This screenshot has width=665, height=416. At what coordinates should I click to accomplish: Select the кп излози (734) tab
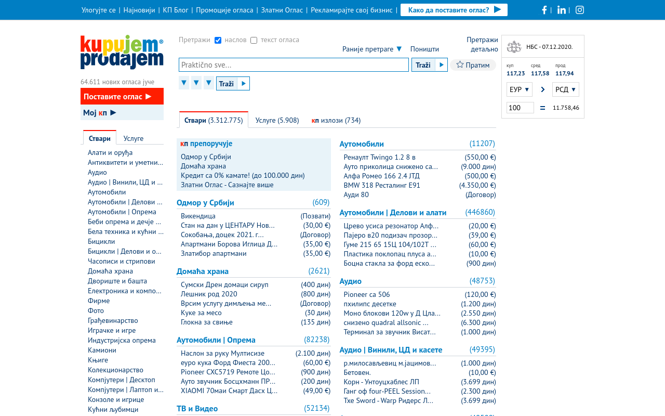[x=336, y=120]
